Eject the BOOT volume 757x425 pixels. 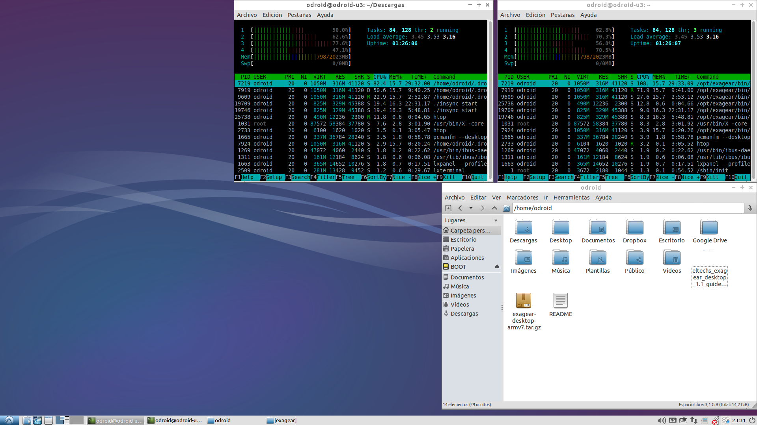(x=497, y=267)
